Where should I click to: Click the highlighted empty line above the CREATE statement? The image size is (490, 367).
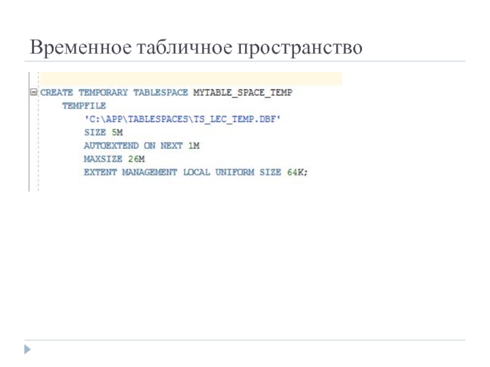[191, 79]
